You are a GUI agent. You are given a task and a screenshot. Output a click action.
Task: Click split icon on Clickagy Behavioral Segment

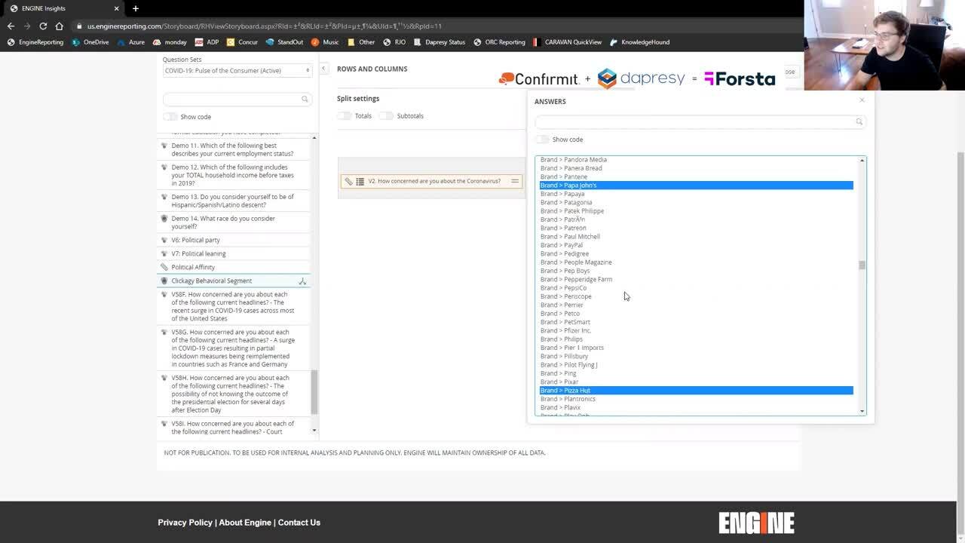[302, 281]
